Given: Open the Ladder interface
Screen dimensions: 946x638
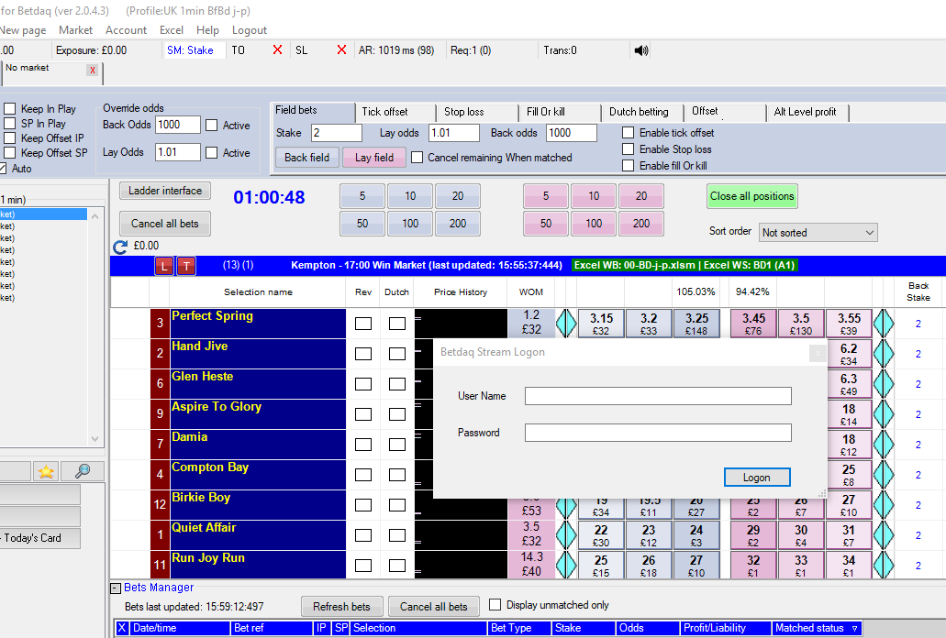Looking at the screenshot, I should coord(165,191).
